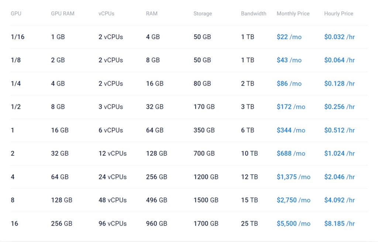Select the $344 /mo single GPU price
378x242 pixels.
click(x=291, y=130)
